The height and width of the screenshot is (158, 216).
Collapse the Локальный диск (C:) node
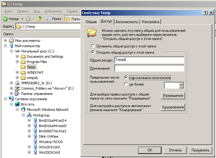click(11, 51)
